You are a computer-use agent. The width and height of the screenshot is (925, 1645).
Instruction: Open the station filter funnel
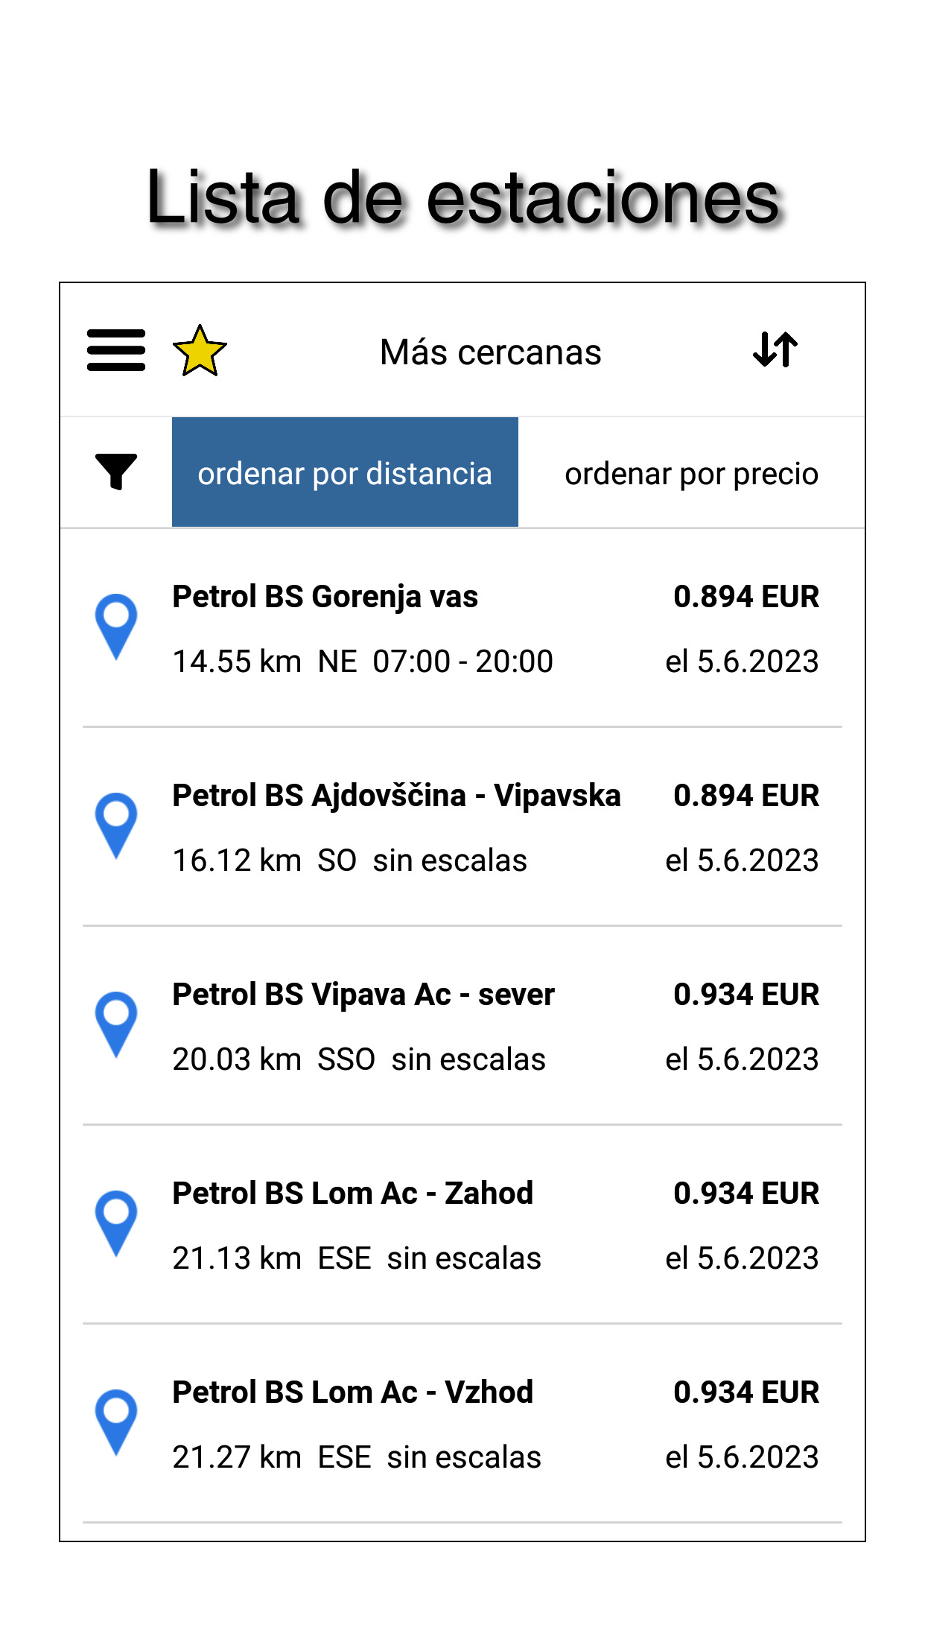116,472
